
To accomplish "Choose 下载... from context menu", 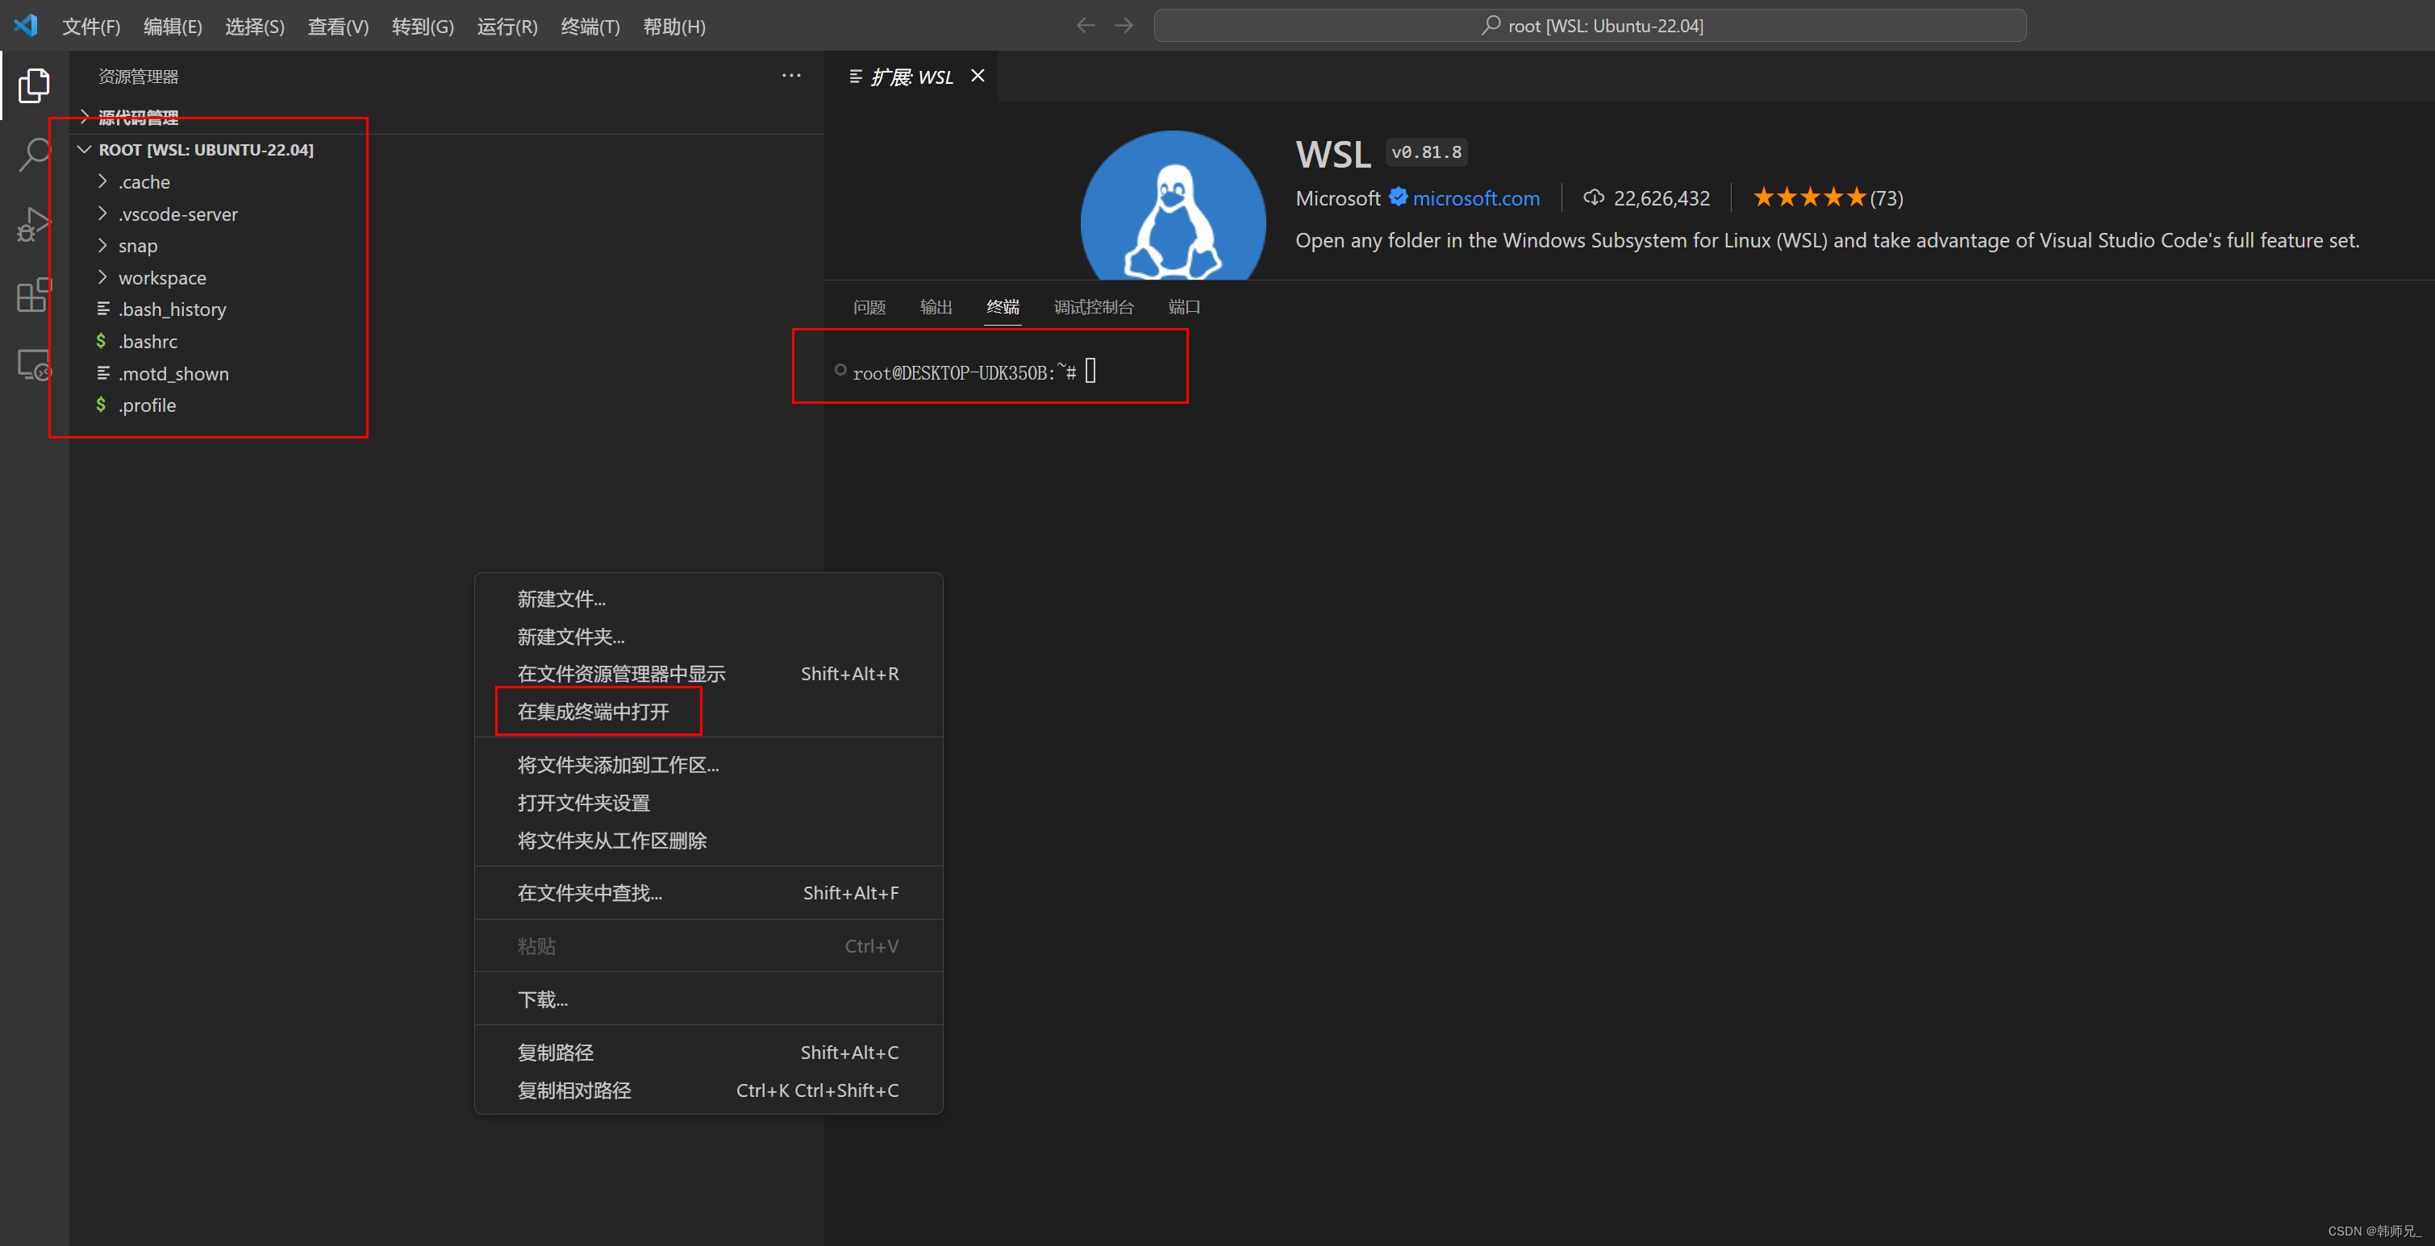I will click(709, 999).
